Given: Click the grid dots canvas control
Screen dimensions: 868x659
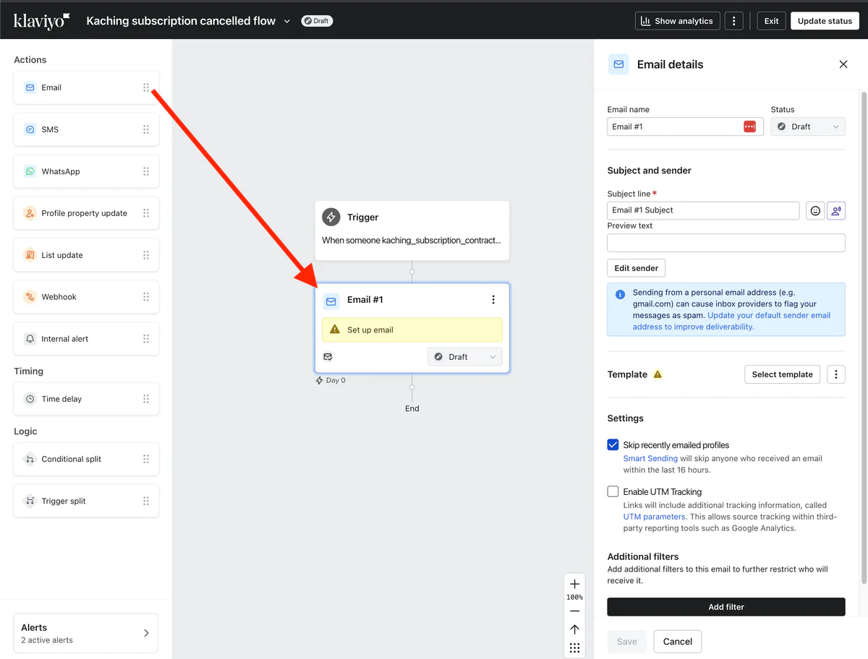Looking at the screenshot, I should pos(574,647).
